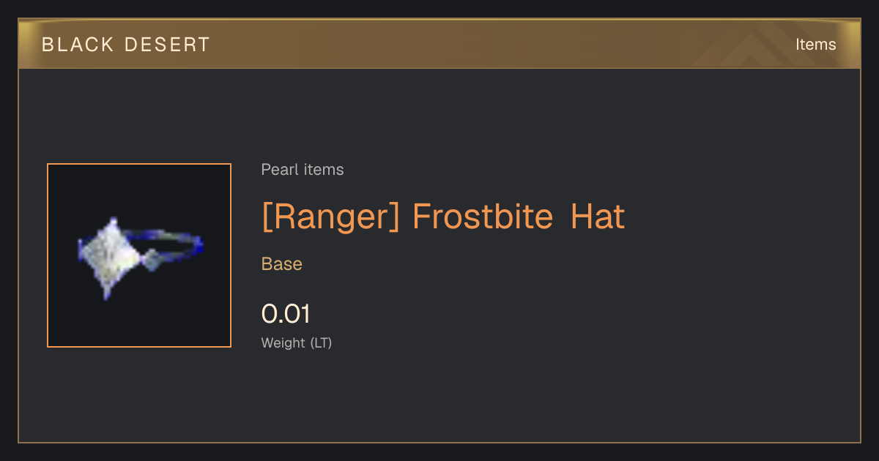Select the word [Ranger] in title
The height and width of the screenshot is (461, 879).
[330, 217]
